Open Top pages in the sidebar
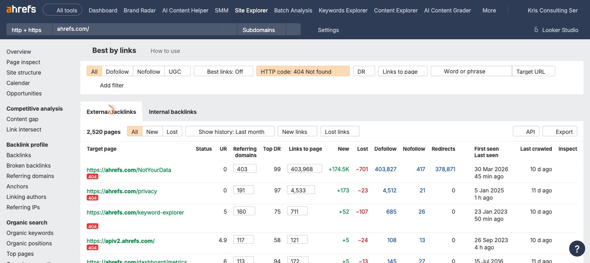This screenshot has width=590, height=263. pyautogui.click(x=20, y=254)
